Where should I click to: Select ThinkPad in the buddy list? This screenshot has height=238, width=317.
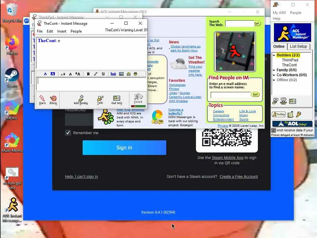click(290, 60)
